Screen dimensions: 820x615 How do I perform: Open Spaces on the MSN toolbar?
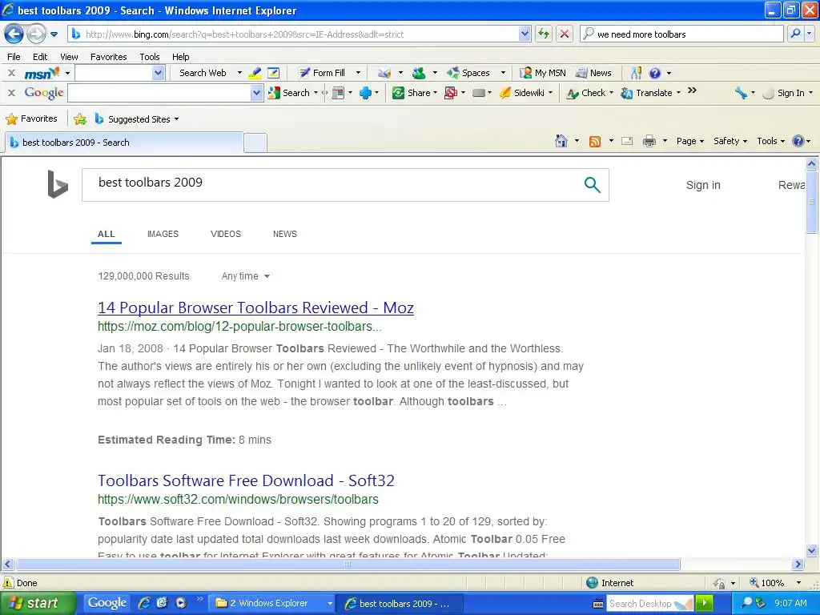point(468,73)
